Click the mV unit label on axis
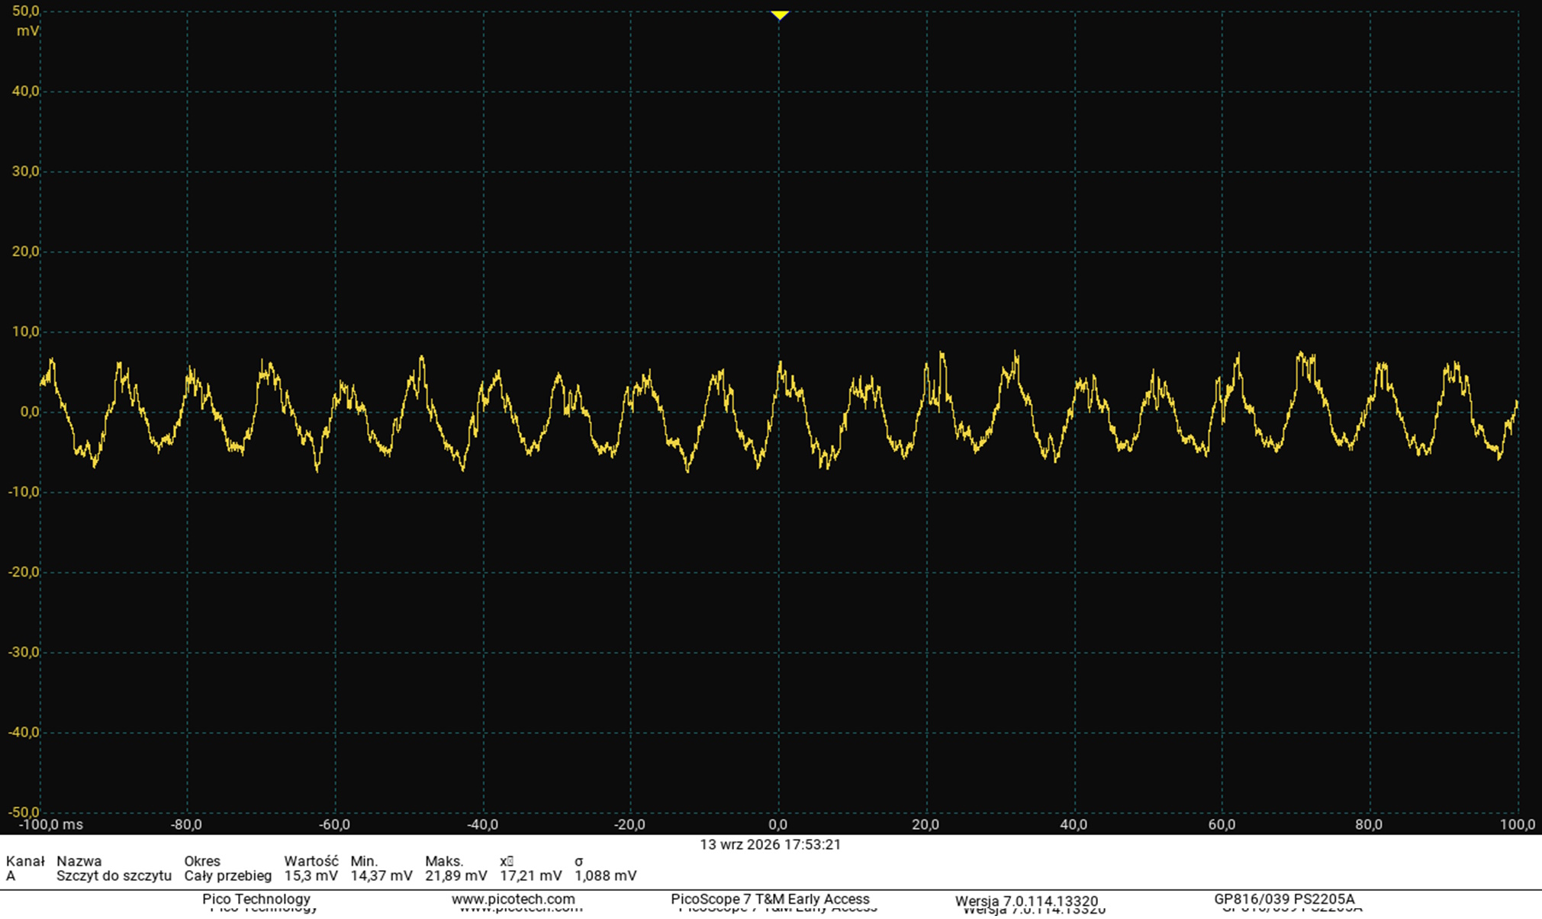This screenshot has height=919, width=1542. [28, 31]
